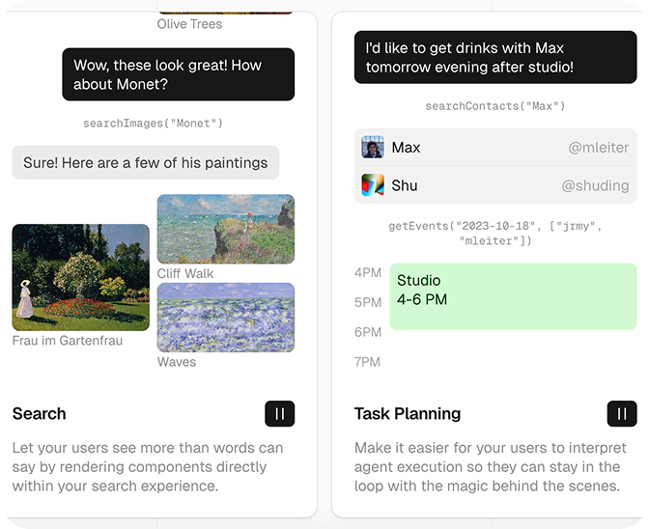Click the @mleiter handle
This screenshot has width=649, height=529.
pos(599,148)
